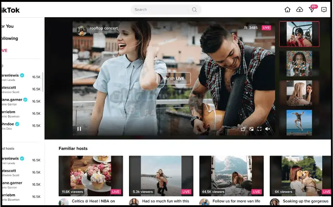Screen dimensions: 333x207
Task: Click the cloud upload icon
Action: [300, 9]
